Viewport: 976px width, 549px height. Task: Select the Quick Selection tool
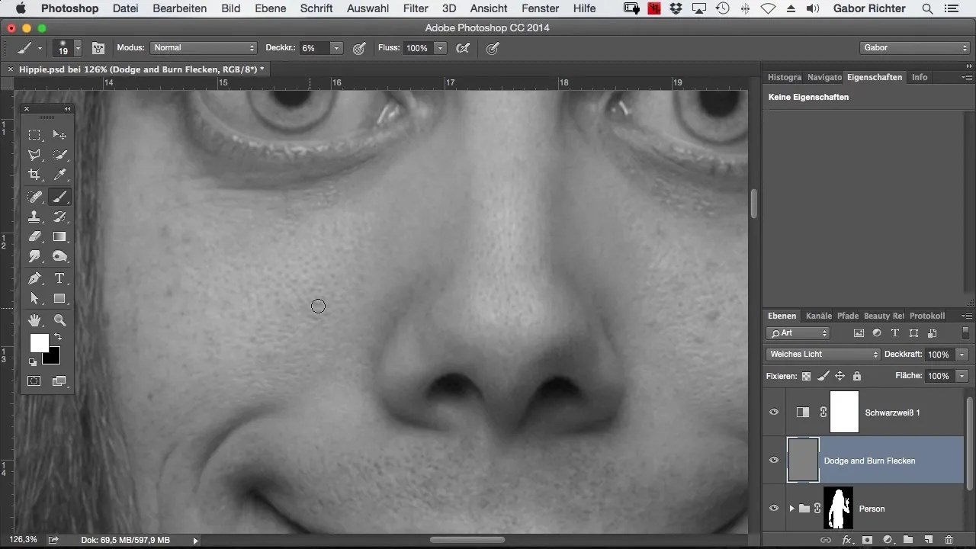[59, 155]
